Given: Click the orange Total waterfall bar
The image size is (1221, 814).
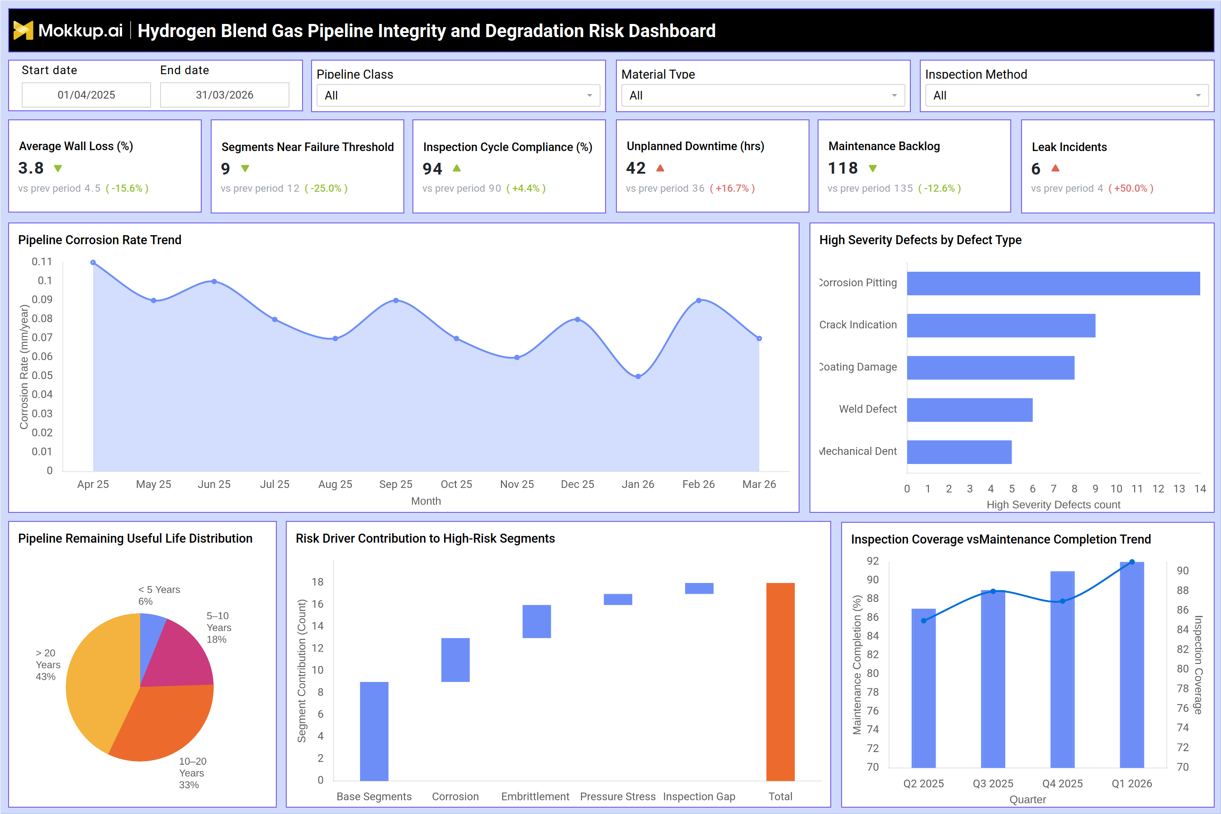Looking at the screenshot, I should point(780,681).
